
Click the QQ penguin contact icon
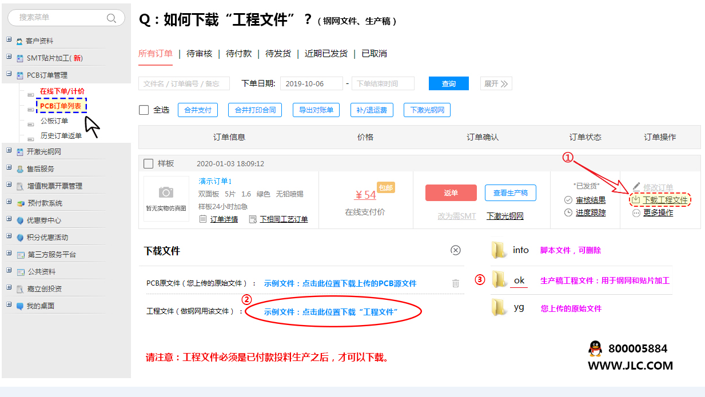point(595,348)
